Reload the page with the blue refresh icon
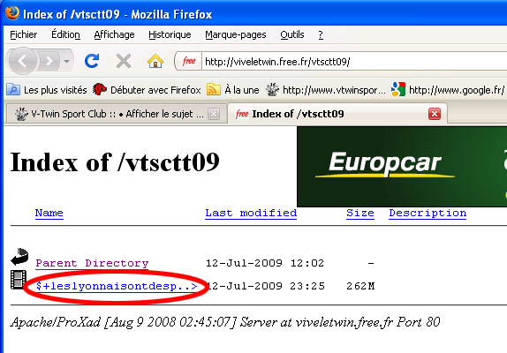Viewport: 507px width, 353px height. click(92, 61)
